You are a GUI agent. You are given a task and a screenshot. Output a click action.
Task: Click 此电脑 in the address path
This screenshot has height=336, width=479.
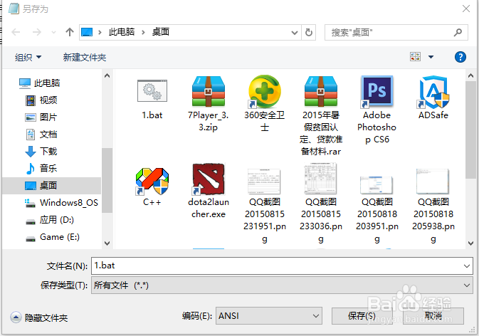[122, 32]
